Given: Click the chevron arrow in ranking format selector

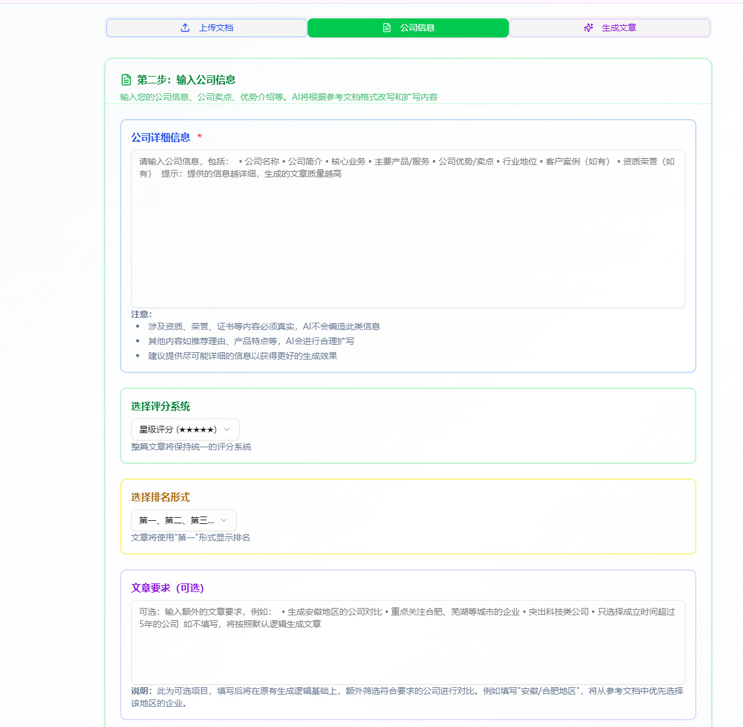Looking at the screenshot, I should click(224, 520).
